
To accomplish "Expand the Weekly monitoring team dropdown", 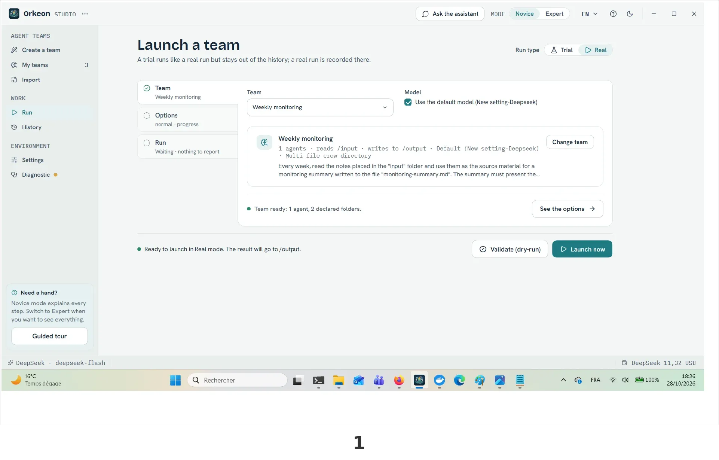I will [x=320, y=107].
